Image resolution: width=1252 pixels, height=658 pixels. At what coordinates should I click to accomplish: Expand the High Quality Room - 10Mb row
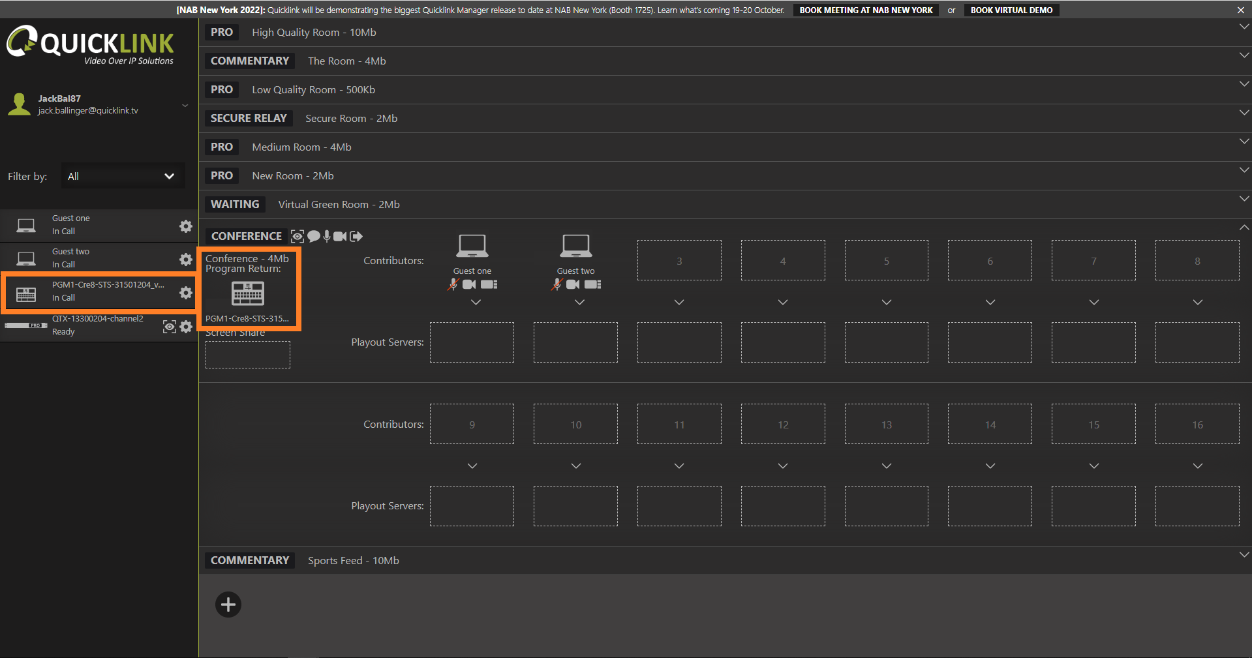(x=1244, y=27)
